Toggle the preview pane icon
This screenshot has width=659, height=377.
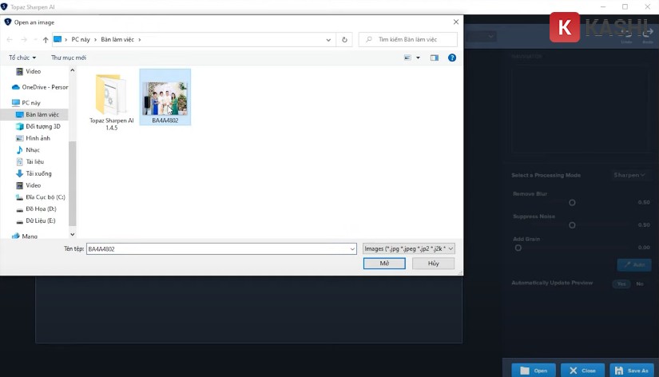[435, 58]
